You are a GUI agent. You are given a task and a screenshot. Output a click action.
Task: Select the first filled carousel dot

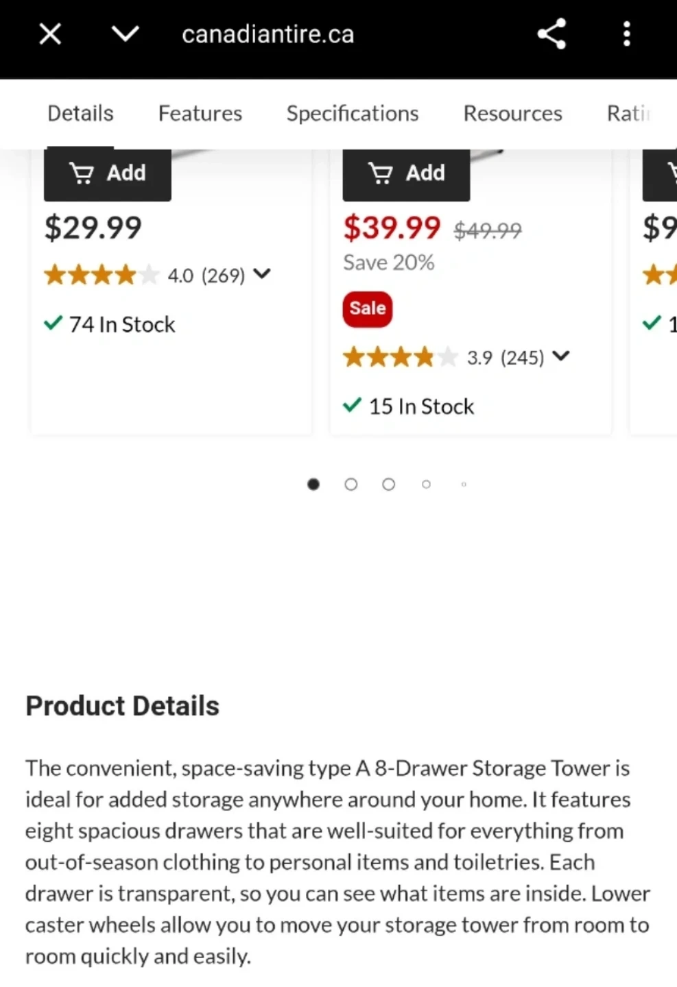pyautogui.click(x=313, y=485)
